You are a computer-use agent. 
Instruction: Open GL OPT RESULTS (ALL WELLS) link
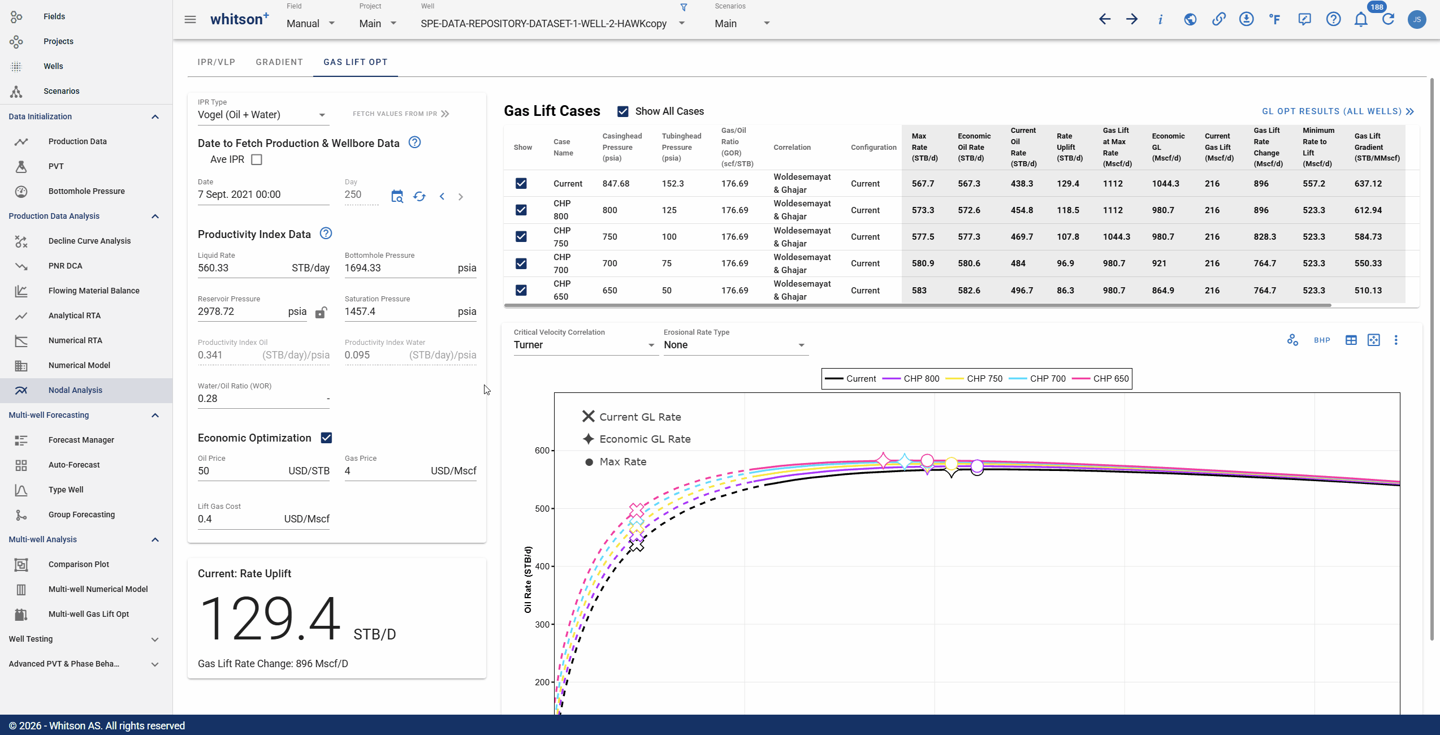click(1338, 111)
